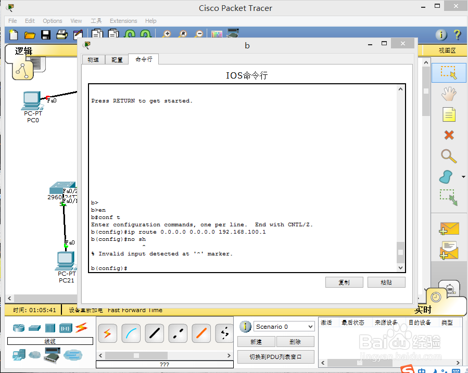This screenshot has width=468, height=373.
Task: Open the Help menu
Action: pyautogui.click(x=151, y=21)
